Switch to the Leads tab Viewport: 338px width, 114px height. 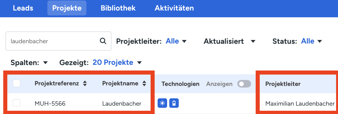pos(23,8)
